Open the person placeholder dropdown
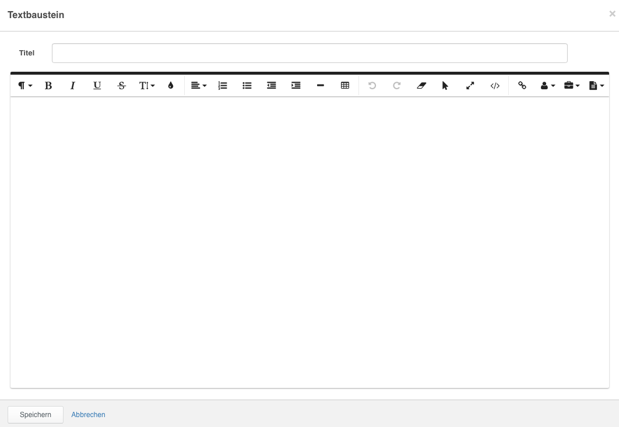 point(547,86)
